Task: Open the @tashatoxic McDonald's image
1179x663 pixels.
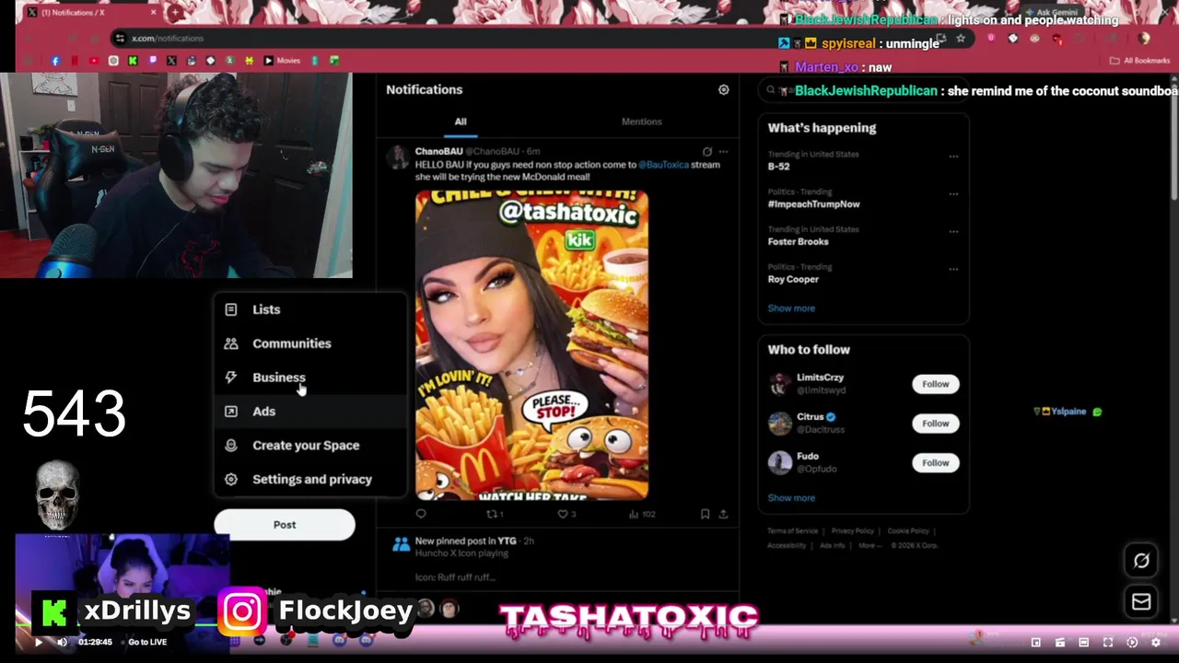Action: pyautogui.click(x=531, y=344)
